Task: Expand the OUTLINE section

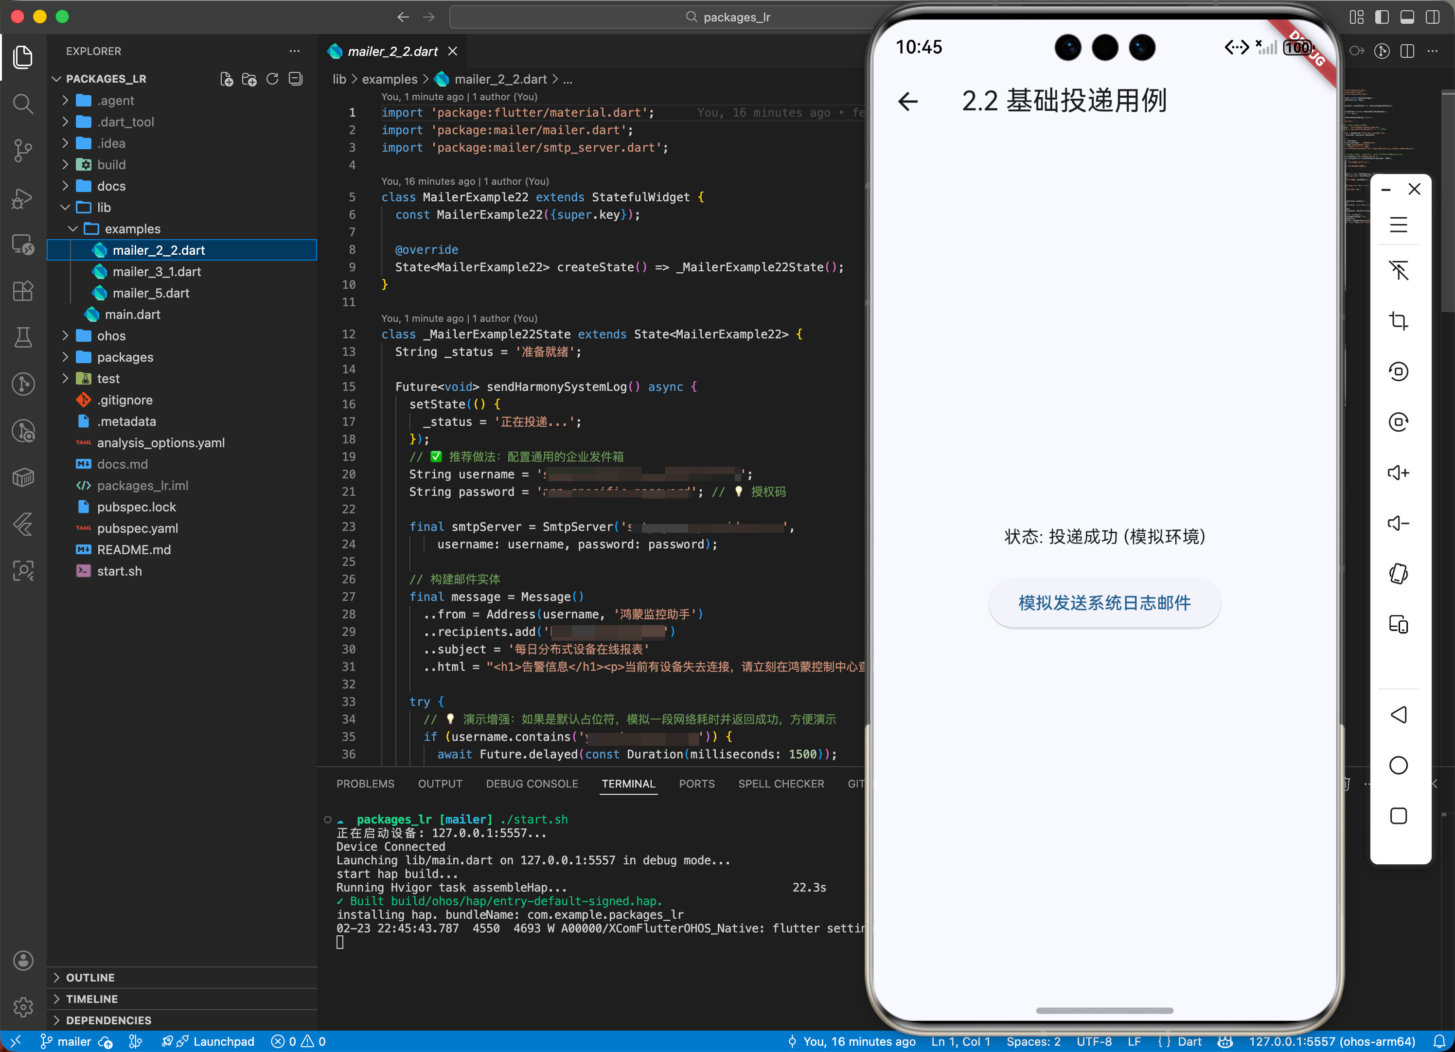Action: [x=90, y=977]
